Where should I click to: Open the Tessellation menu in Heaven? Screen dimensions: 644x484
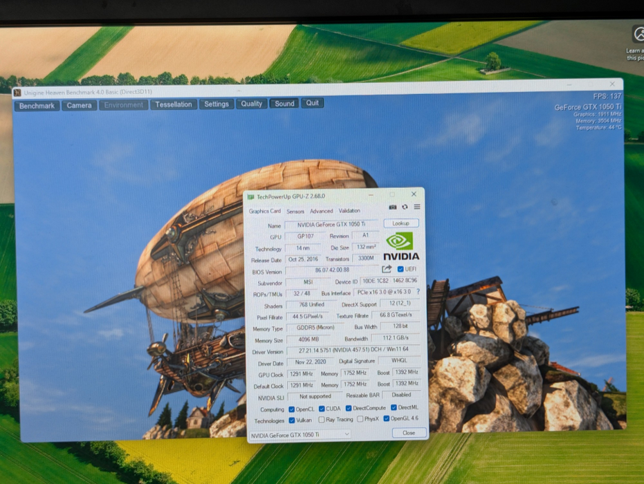173,104
